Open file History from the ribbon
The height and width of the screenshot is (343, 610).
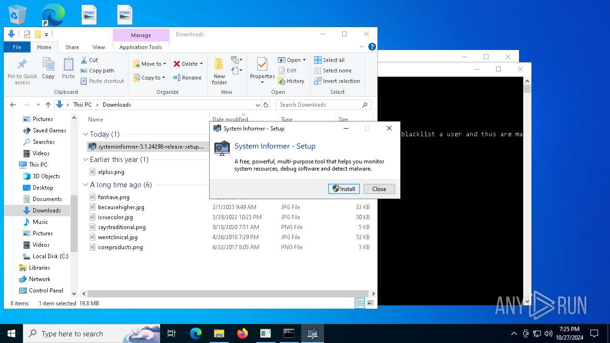(291, 81)
